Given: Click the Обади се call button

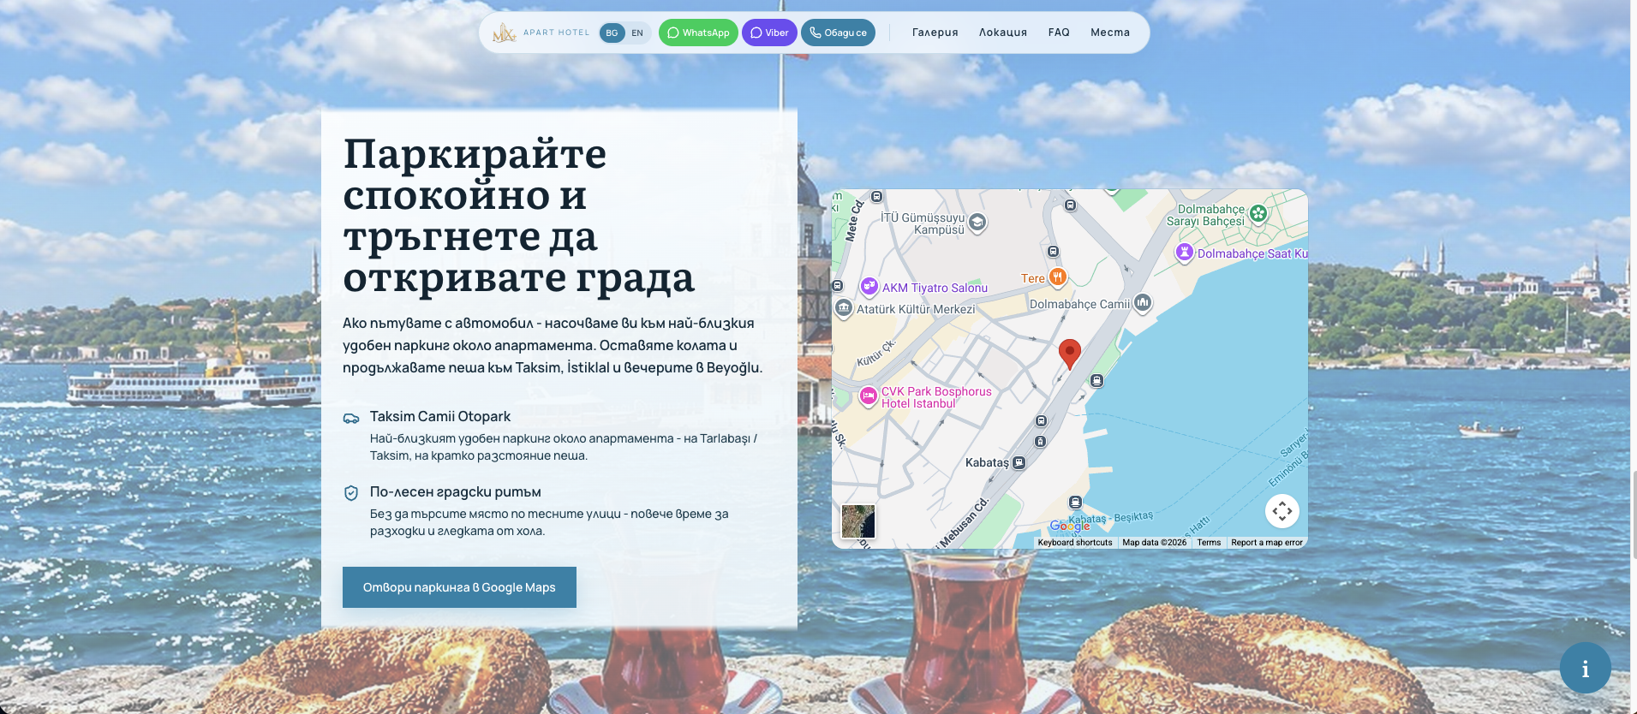Looking at the screenshot, I should click(x=838, y=33).
